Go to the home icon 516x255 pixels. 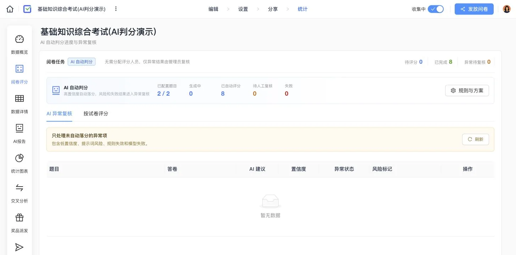tap(10, 9)
